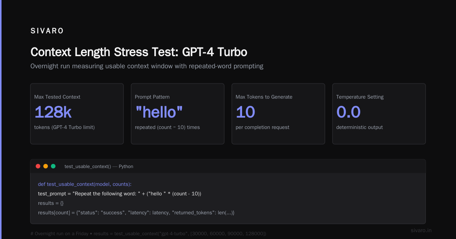Viewport: 456px width, 239px height.
Task: Click the subtitle starting 'Overnight run measuring usable'
Action: (147, 66)
